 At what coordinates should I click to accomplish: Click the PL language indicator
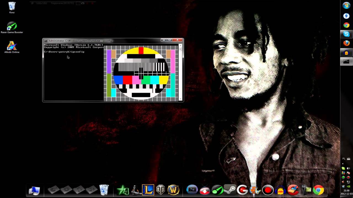(x=344, y=159)
